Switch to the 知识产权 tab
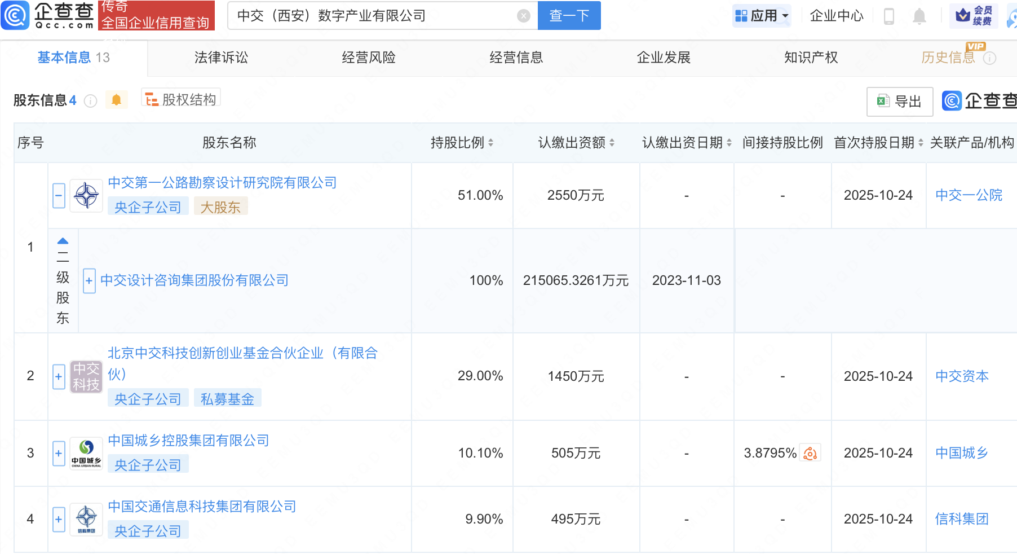Image resolution: width=1017 pixels, height=554 pixels. coord(811,58)
